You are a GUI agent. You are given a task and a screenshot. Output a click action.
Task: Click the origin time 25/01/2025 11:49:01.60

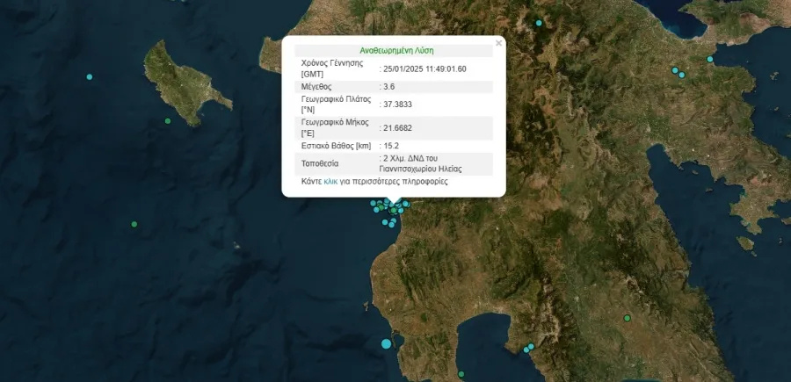(423, 68)
